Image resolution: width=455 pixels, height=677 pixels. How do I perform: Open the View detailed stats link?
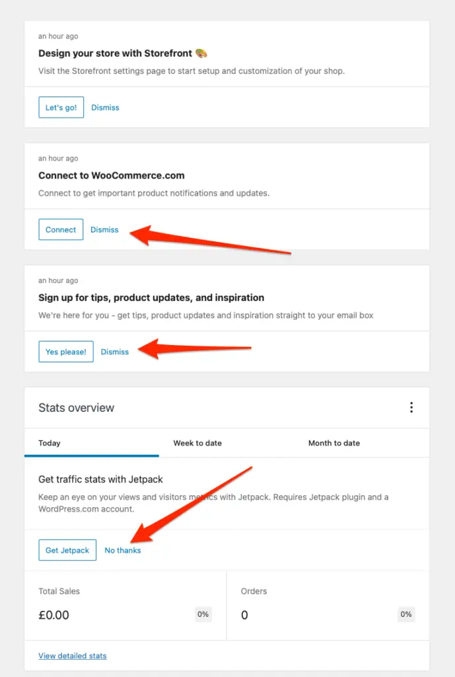[x=73, y=656]
